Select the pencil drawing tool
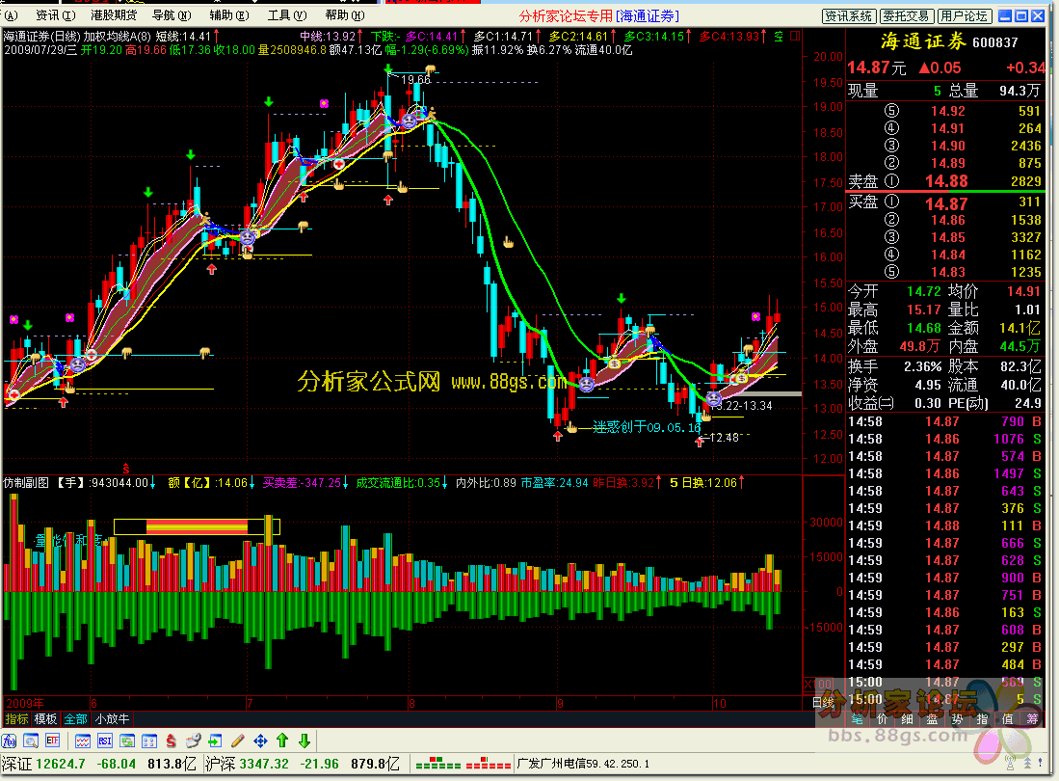 pyautogui.click(x=238, y=741)
